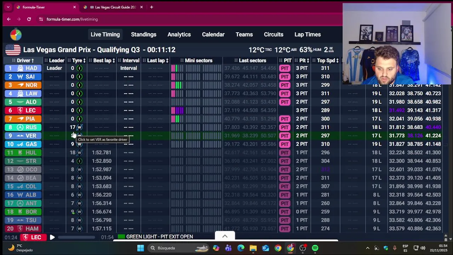The height and width of the screenshot is (255, 453).
Task: Open File Explorer from the taskbar
Action: coord(253,248)
